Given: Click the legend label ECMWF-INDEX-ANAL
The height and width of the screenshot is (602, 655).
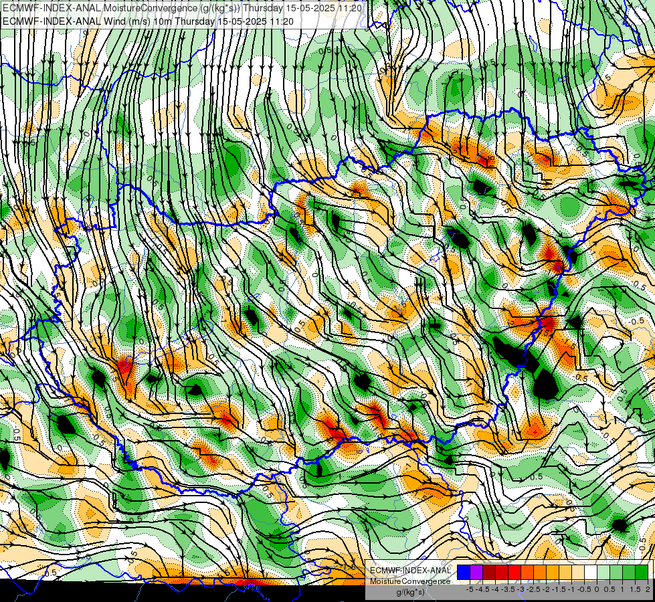Looking at the screenshot, I should tap(411, 571).
